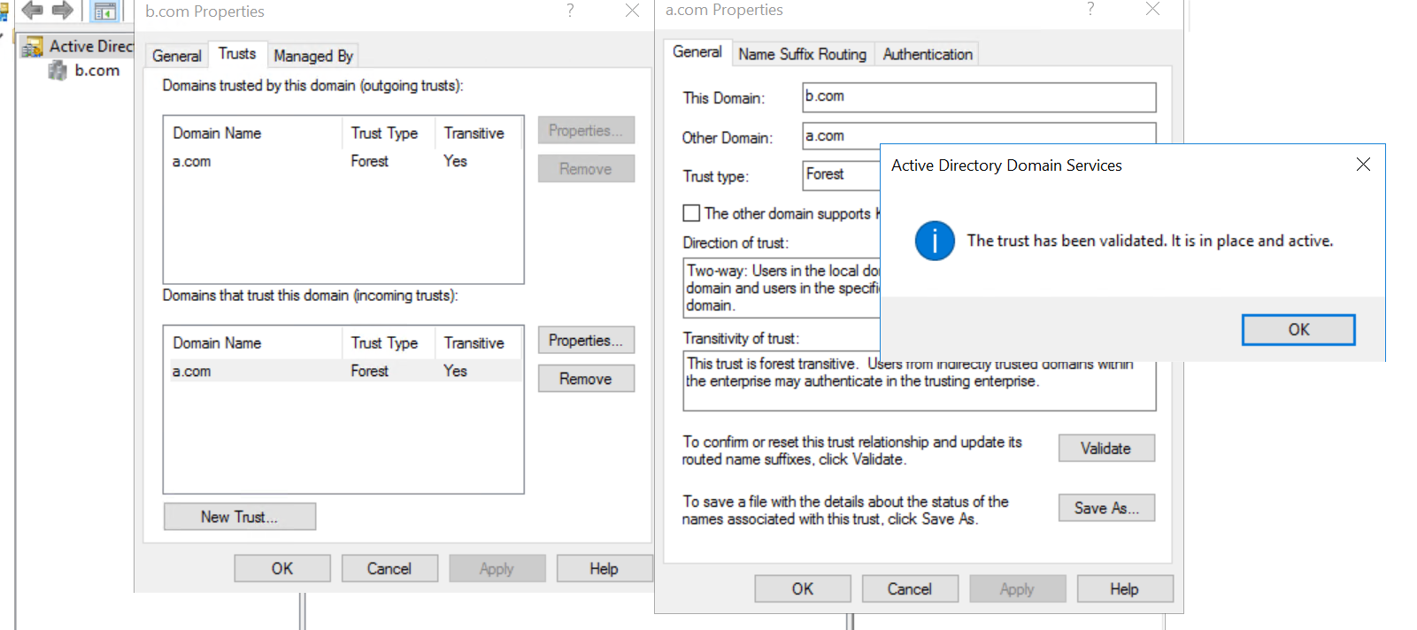Select General tab in a.com Properties
This screenshot has width=1417, height=630.
(697, 52)
